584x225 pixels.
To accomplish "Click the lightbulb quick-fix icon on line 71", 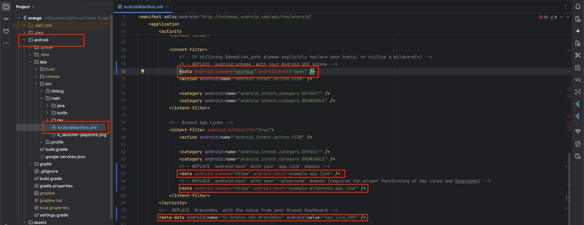I will 142,71.
